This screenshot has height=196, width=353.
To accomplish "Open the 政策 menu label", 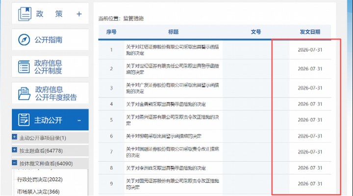I will tap(49, 14).
